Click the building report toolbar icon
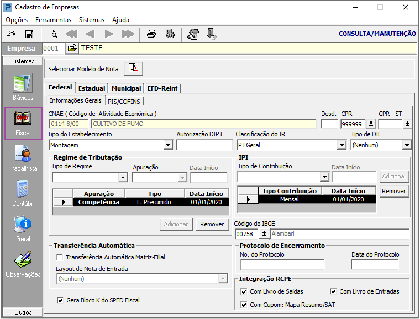The height and width of the screenshot is (319, 420). tap(170, 34)
